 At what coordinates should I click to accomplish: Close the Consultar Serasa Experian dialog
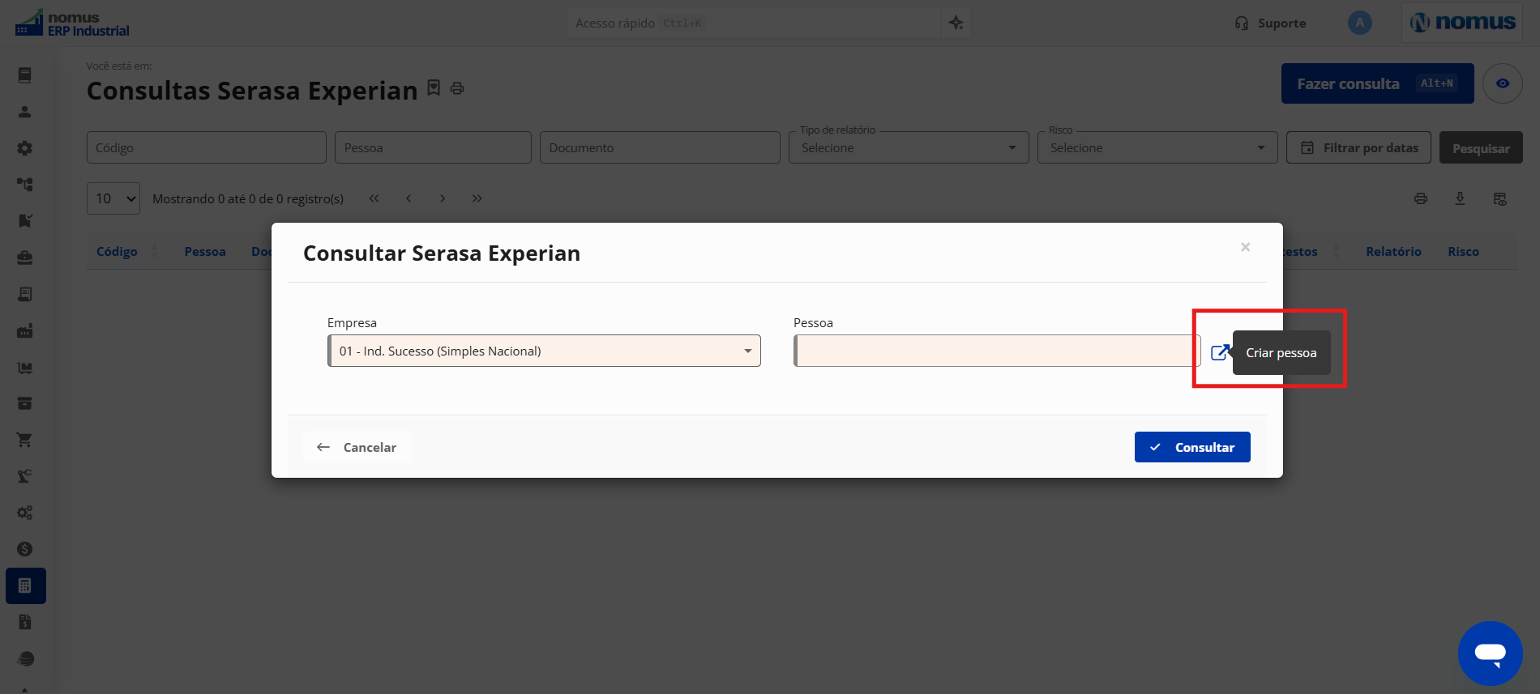[1245, 247]
